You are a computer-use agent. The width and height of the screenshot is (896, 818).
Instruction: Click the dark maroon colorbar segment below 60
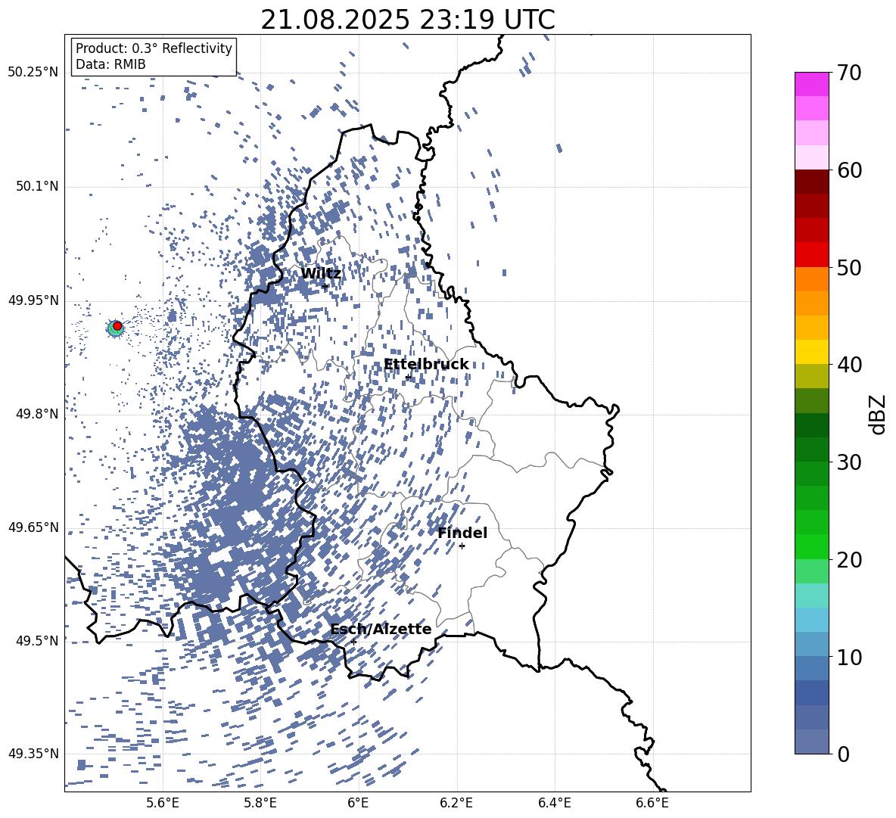(x=811, y=182)
